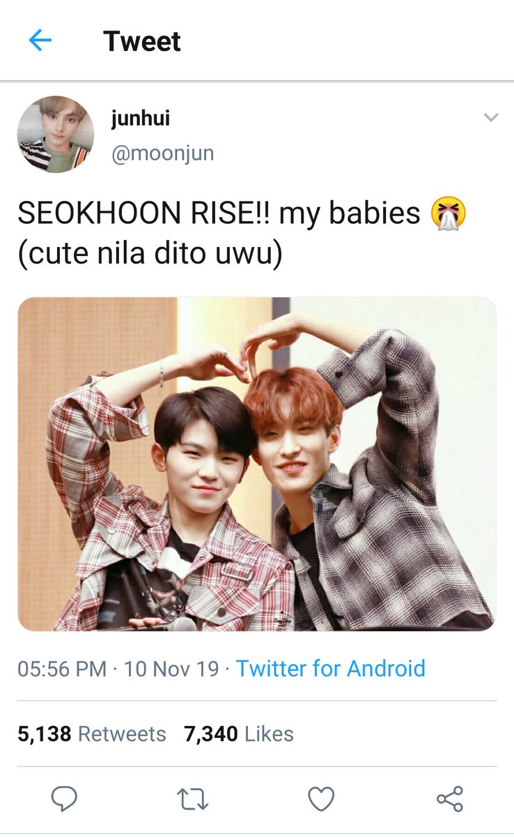View the 5,138 Retweets list

point(92,734)
